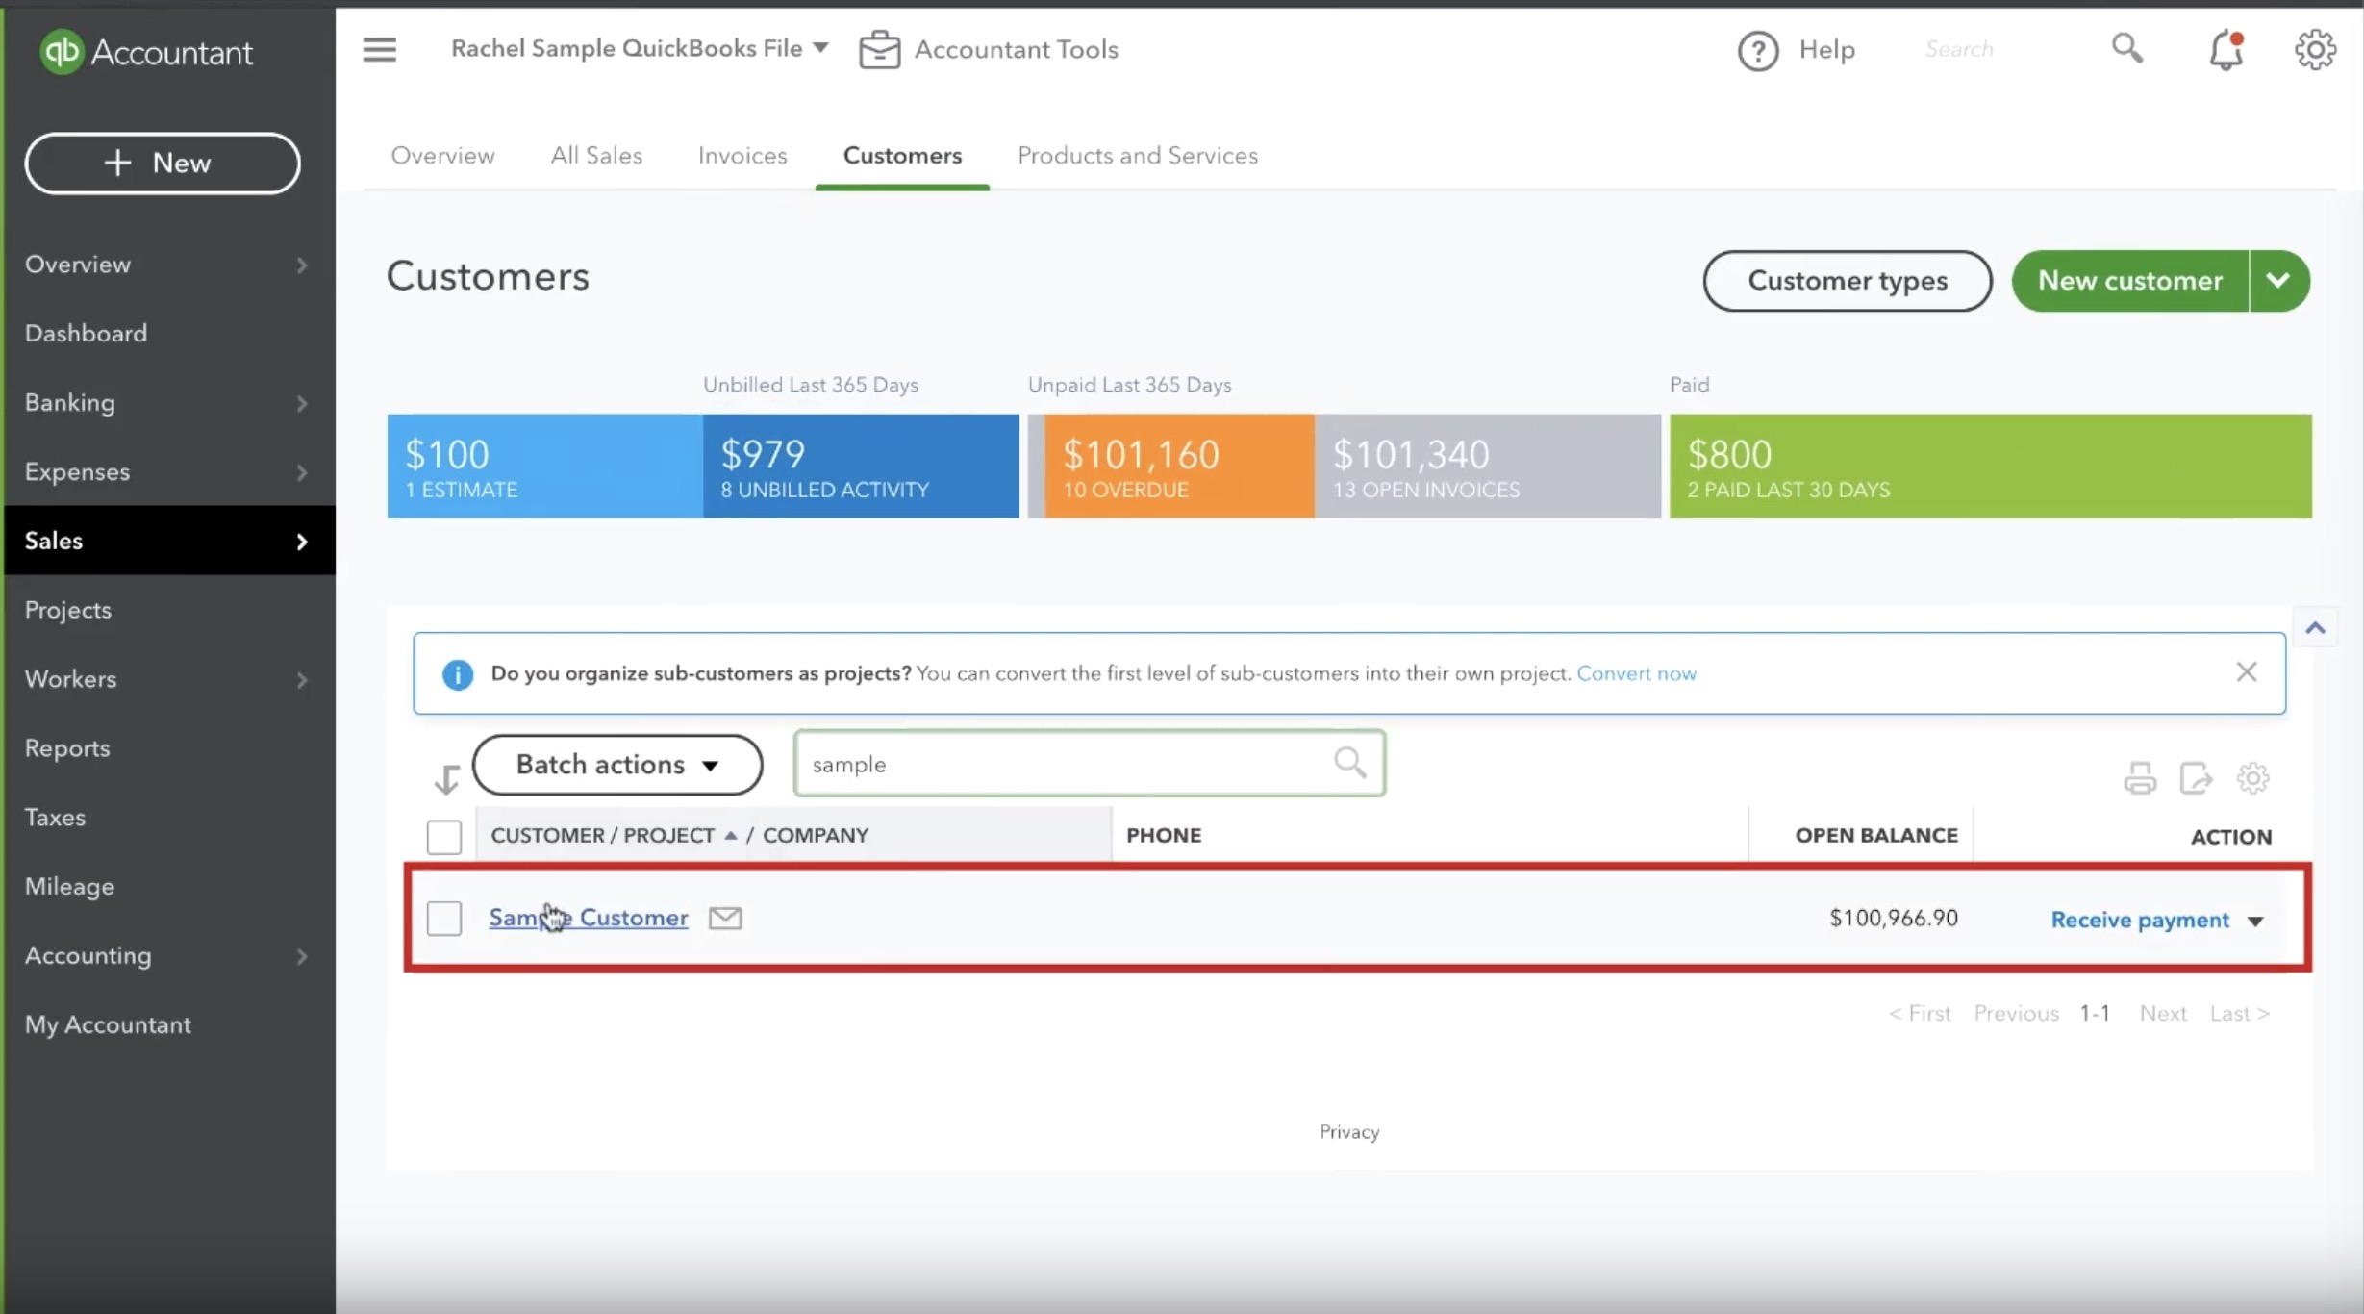Sort by Open Balance column header
2364x1314 pixels.
(x=1875, y=835)
